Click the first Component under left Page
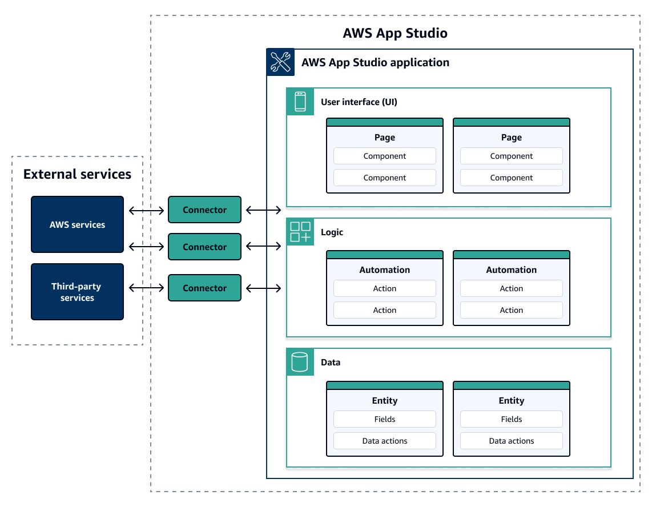This screenshot has width=652, height=507. [384, 156]
